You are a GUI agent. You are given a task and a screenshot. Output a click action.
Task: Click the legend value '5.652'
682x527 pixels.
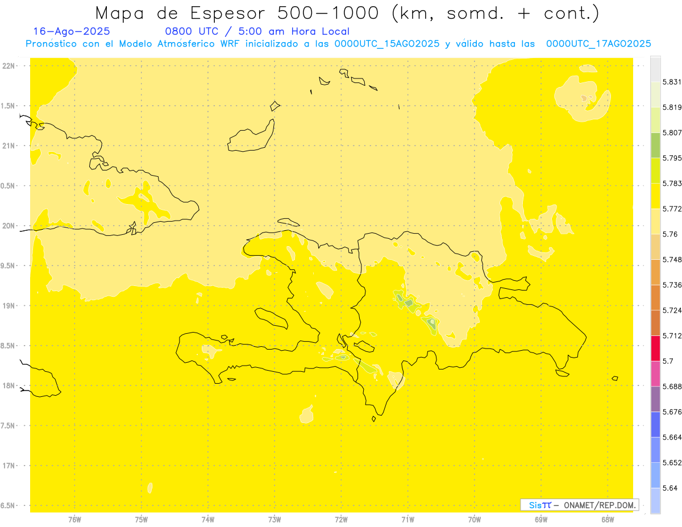click(672, 463)
